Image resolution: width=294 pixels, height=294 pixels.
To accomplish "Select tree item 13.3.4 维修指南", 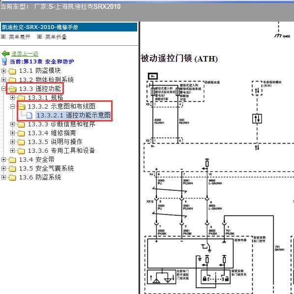I will 52,133.
